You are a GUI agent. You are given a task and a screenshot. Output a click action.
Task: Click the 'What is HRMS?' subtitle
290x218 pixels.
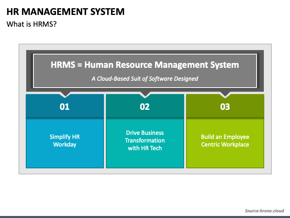point(31,24)
